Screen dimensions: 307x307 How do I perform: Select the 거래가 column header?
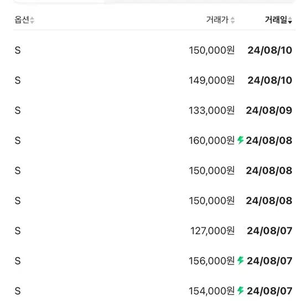click(x=217, y=20)
